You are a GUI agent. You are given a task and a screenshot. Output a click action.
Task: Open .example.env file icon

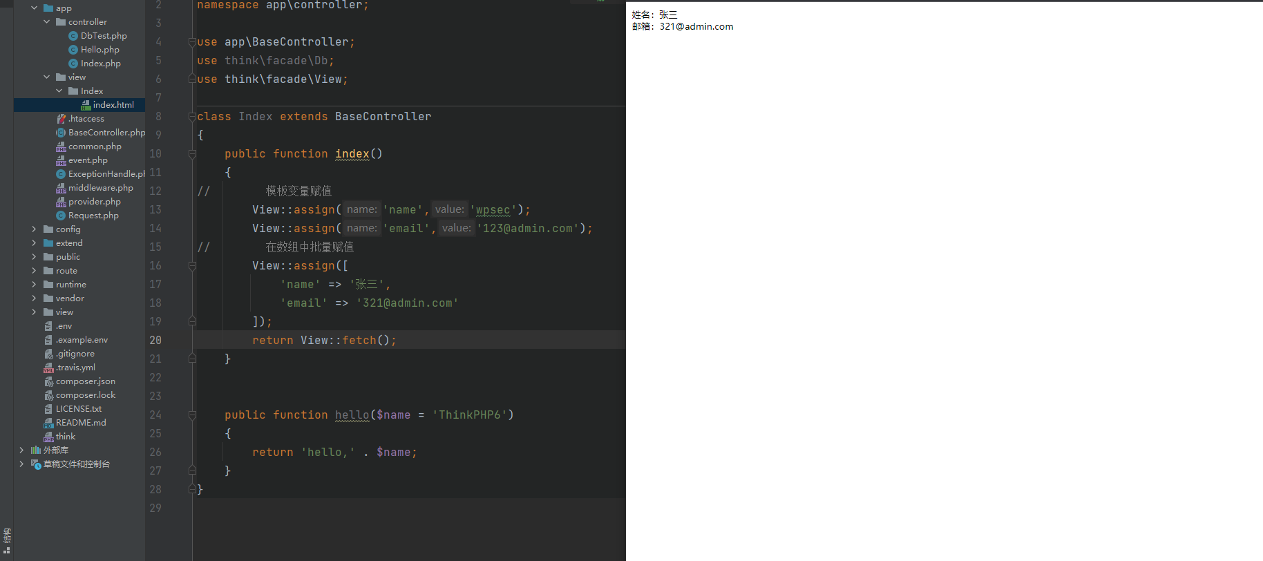[48, 340]
